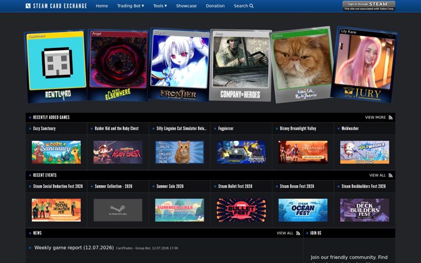Click the News section heading
This screenshot has width=421, height=263.
[37, 233]
